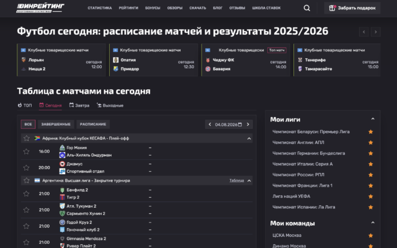Slide match carousel to next
The image size is (397, 248).
click(376, 32)
